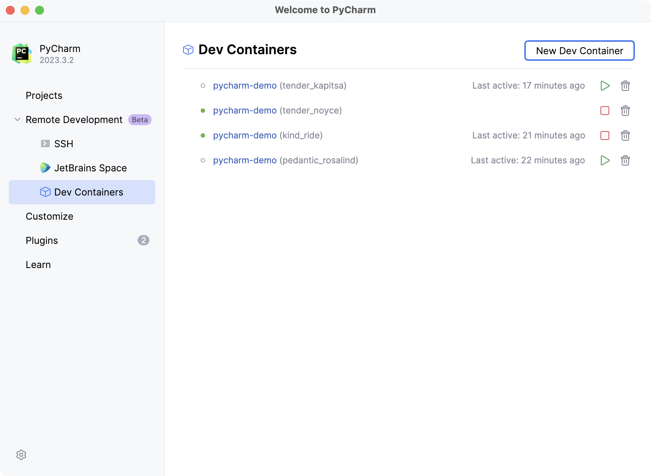Open the pycharm-demo tender_kapitsa link
Viewport: 651px width, 476px height.
click(245, 85)
